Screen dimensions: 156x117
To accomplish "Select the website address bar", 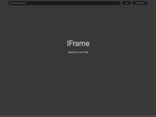I will pyautogui.click(x=64, y=3).
